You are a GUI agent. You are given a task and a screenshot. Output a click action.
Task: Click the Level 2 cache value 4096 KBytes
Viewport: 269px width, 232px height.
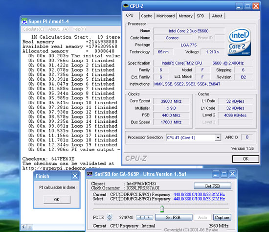click(235, 116)
